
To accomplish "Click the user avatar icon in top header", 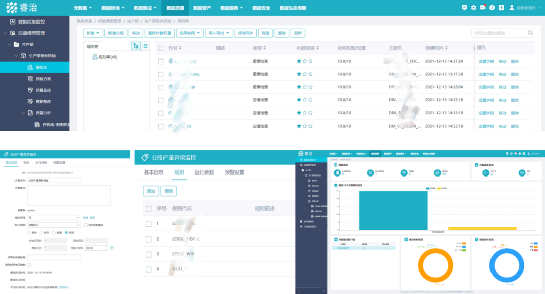I will point(511,8).
